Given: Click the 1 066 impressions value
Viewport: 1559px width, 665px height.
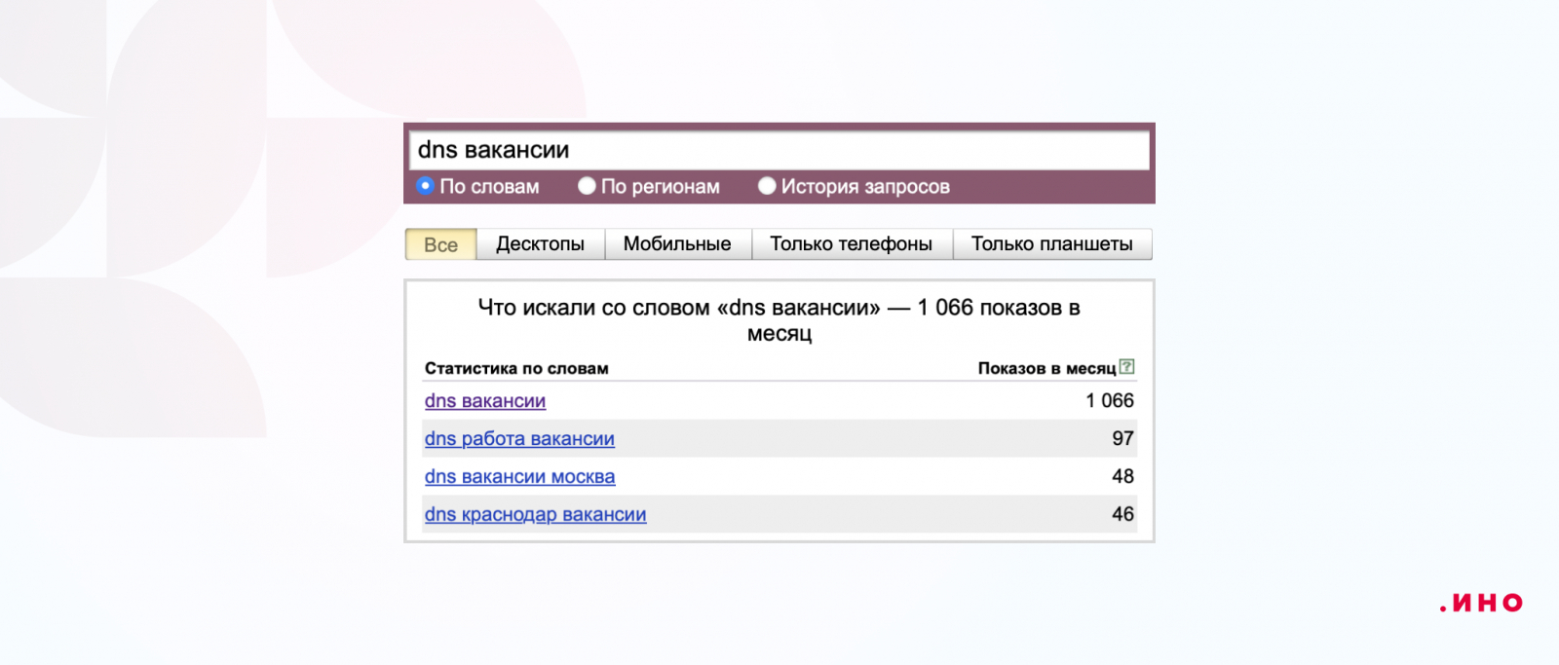Looking at the screenshot, I should point(1110,401).
